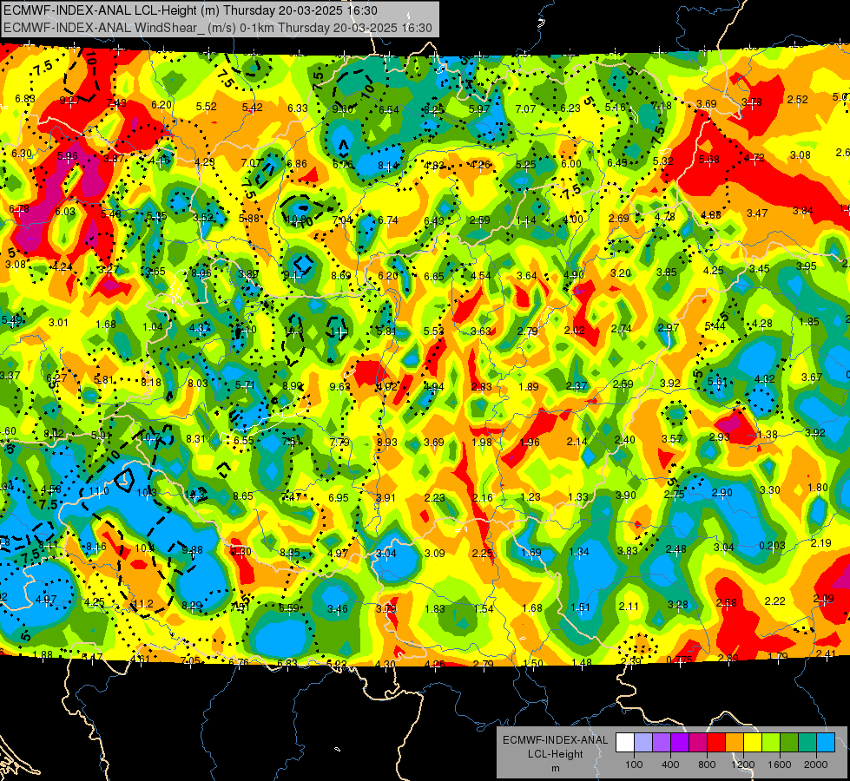Click the map value 8.25

tap(433, 109)
